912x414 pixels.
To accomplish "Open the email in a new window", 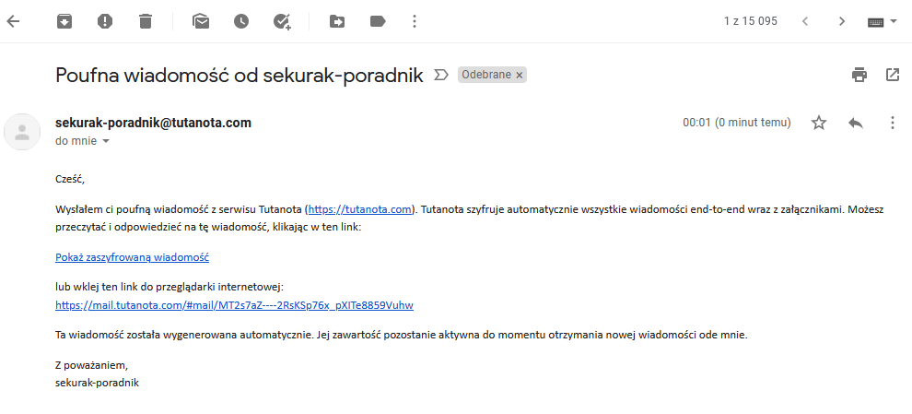I will [893, 75].
